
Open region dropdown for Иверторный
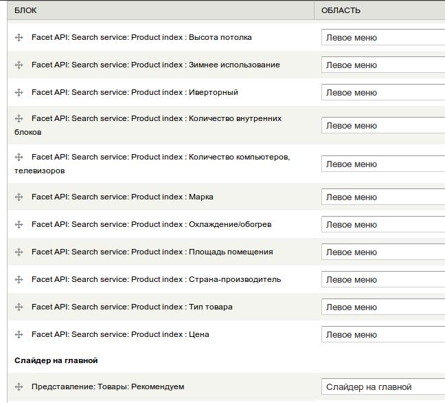point(383,92)
